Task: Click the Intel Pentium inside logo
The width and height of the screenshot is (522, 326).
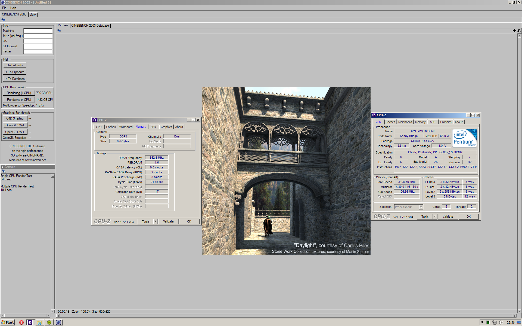Action: pos(465,138)
